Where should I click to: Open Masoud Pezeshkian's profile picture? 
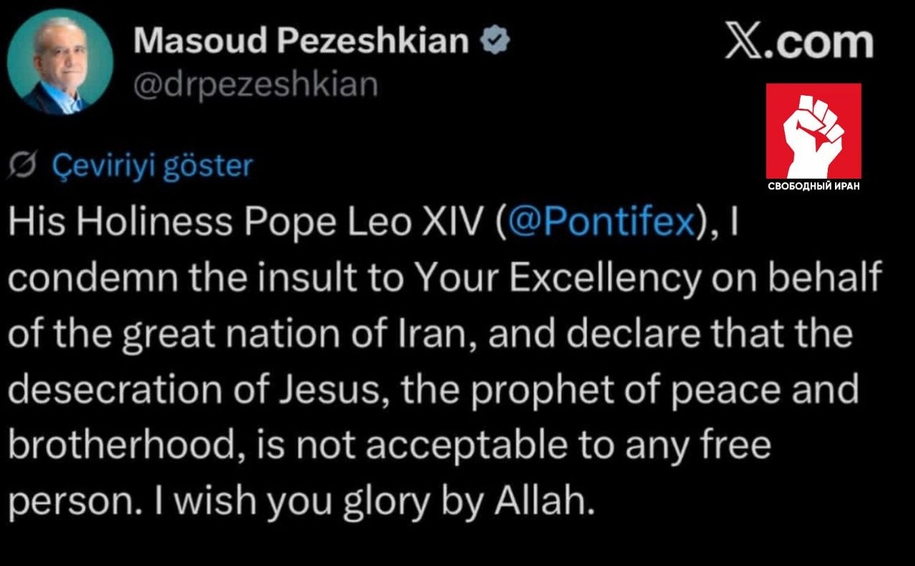pos(60,62)
